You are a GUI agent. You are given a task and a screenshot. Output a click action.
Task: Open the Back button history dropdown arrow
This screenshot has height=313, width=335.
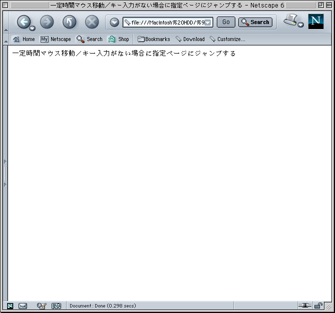(32, 28)
